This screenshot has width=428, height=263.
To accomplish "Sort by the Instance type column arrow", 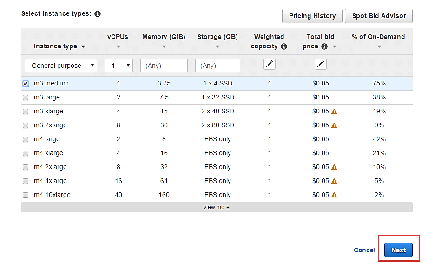I will tap(83, 46).
